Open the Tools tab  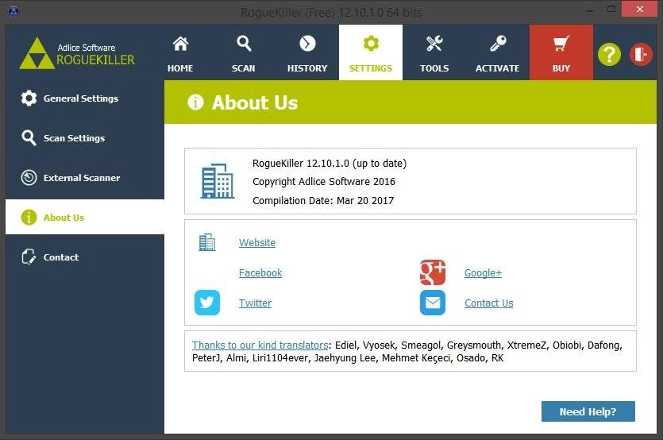(x=434, y=52)
